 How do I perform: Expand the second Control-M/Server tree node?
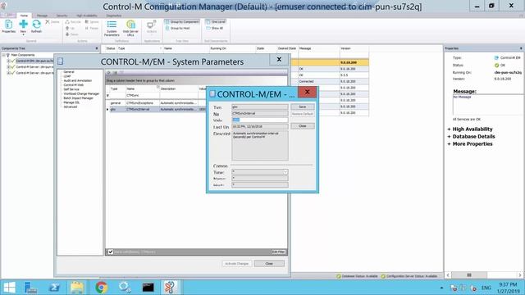[x=8, y=73]
